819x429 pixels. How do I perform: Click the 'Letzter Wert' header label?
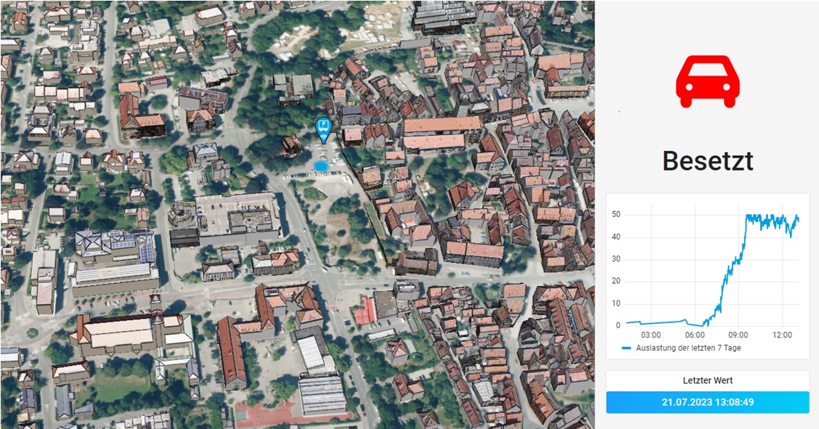(x=707, y=380)
